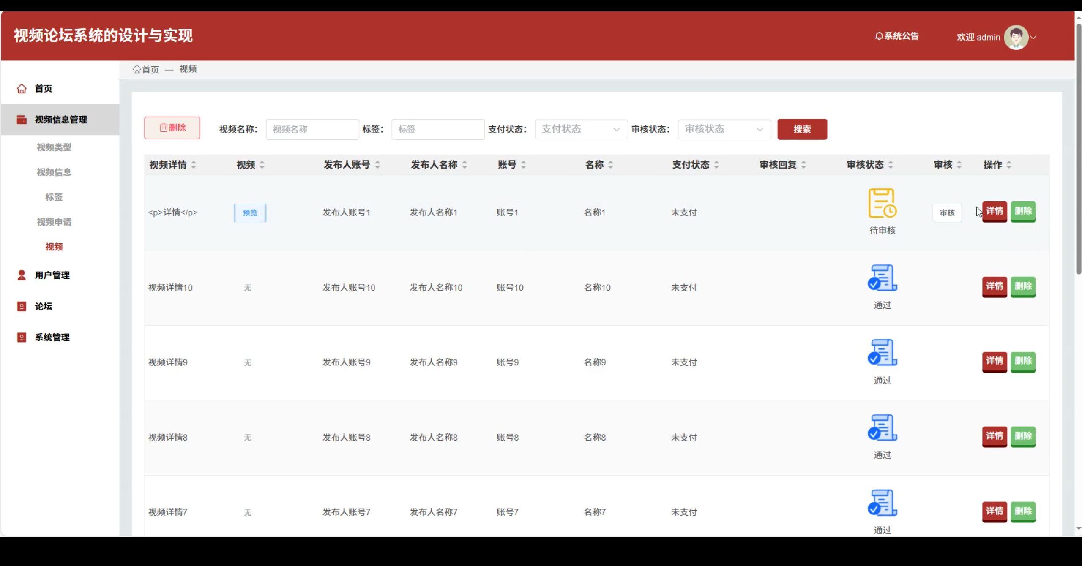This screenshot has height=566, width=1082.
Task: Click the home icon in sidebar
Action: tap(22, 89)
